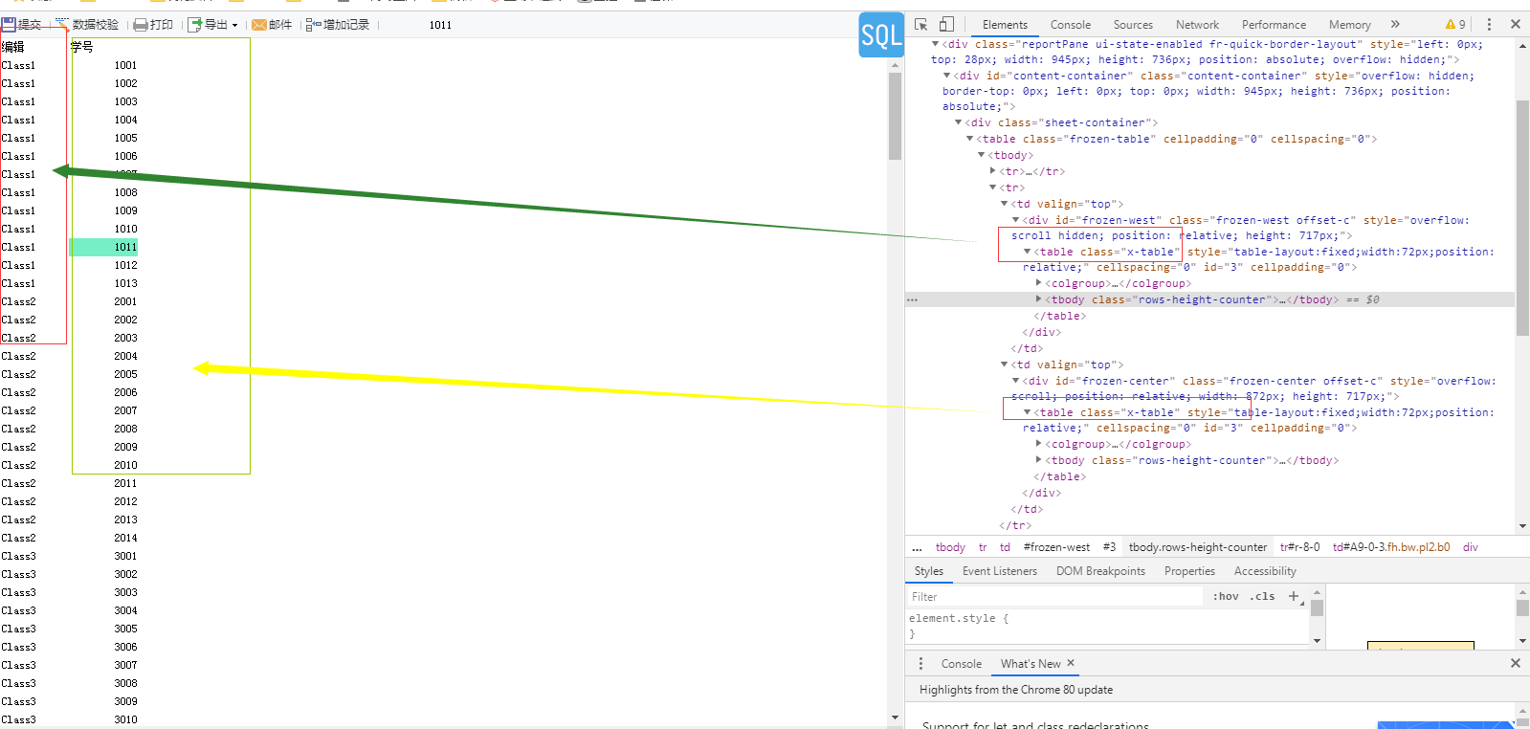
Task: Add a new style rule with the plus icon
Action: pyautogui.click(x=1294, y=596)
